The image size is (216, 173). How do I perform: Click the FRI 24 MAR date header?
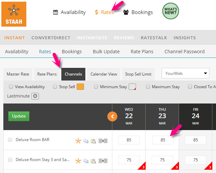[x=195, y=116]
